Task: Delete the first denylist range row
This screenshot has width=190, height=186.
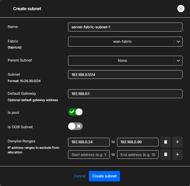Action: [x=165, y=142]
